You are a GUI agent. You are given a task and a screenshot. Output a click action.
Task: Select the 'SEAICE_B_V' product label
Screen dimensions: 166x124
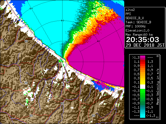pyautogui.click(x=135, y=18)
